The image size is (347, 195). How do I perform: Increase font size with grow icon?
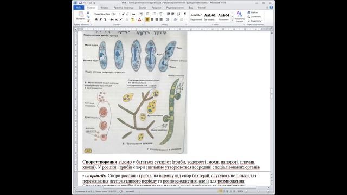pos(123,14)
